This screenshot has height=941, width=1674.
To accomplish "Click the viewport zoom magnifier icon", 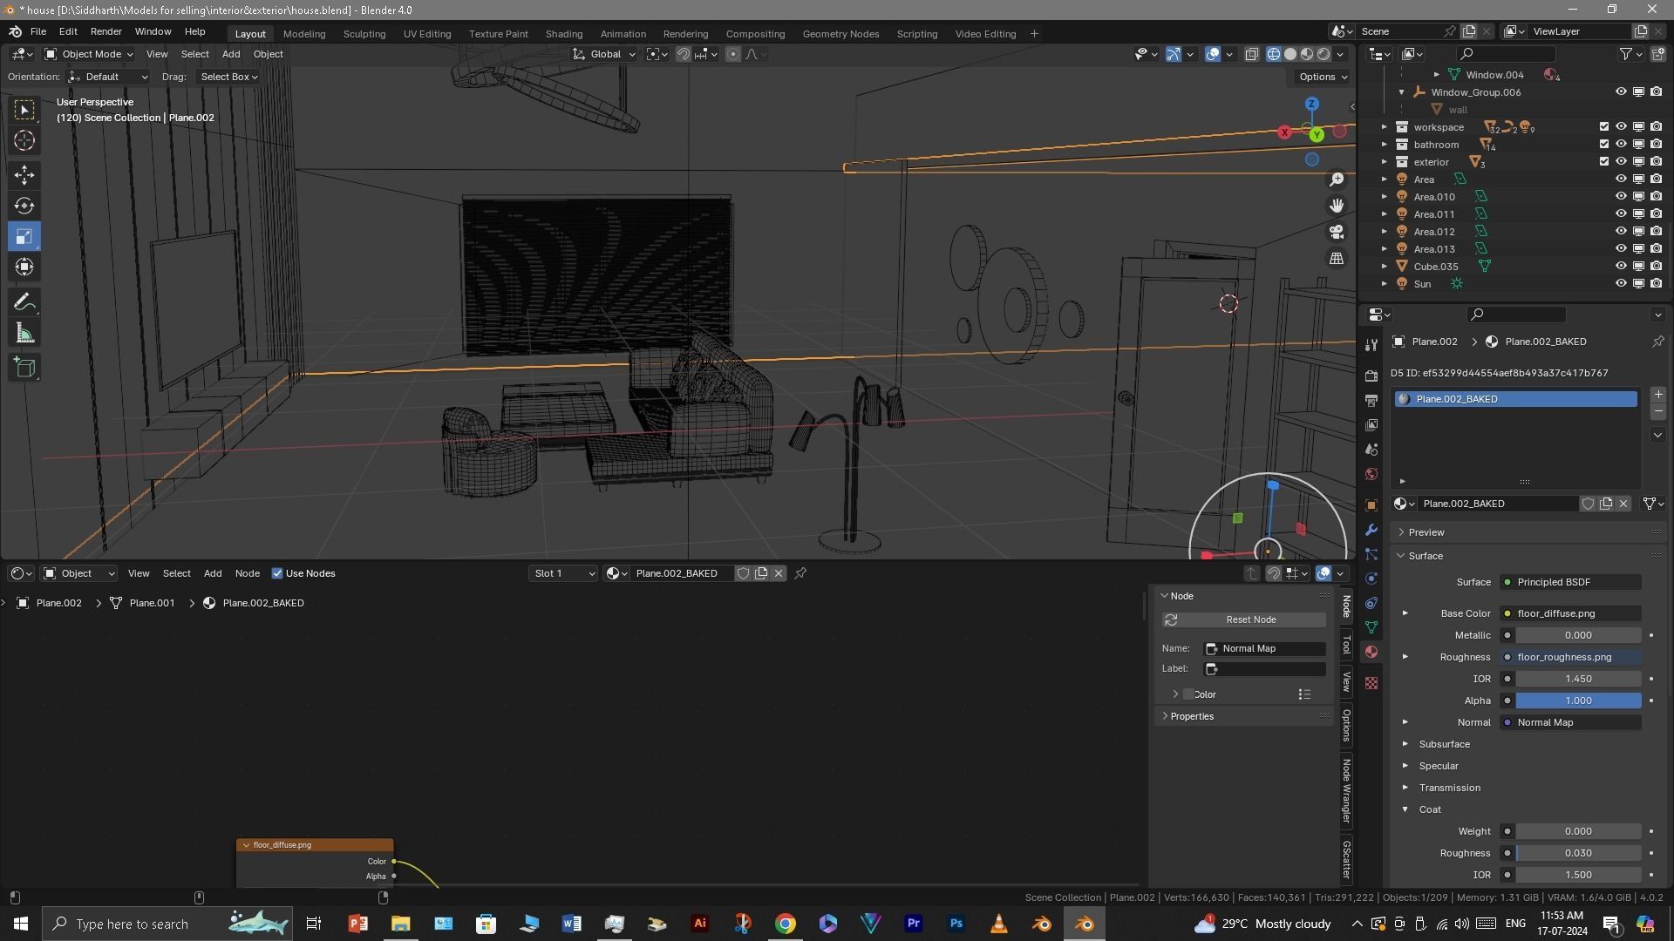I will tap(1337, 179).
